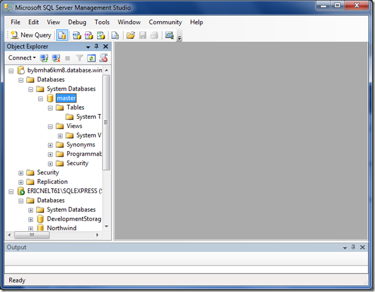Open the Connect dropdown in Object Explorer
The width and height of the screenshot is (375, 292).
pyautogui.click(x=22, y=58)
